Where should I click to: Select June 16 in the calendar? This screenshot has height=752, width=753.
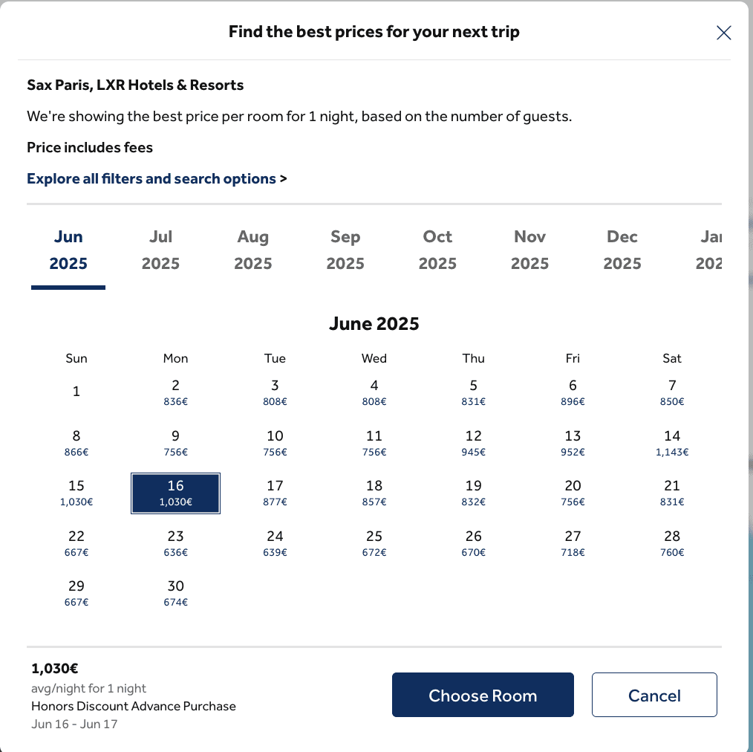[x=175, y=493]
